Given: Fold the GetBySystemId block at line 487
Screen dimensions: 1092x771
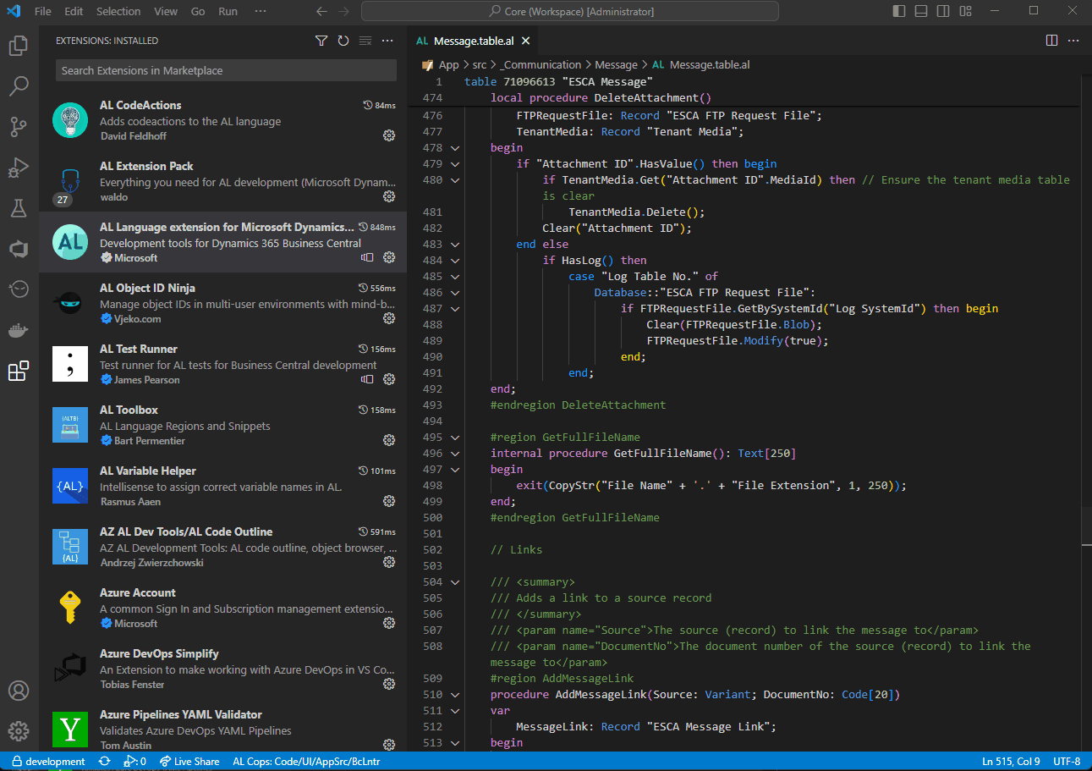Looking at the screenshot, I should tap(455, 309).
